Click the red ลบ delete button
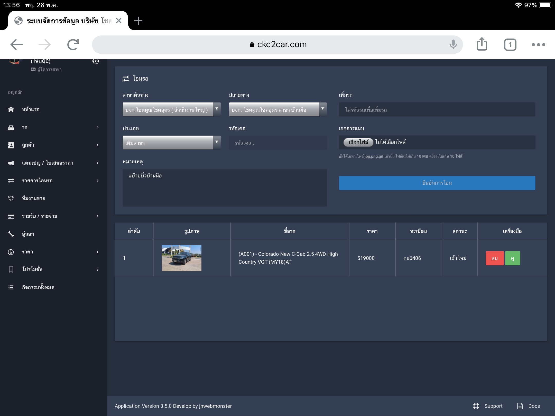The width and height of the screenshot is (555, 416). (x=495, y=258)
